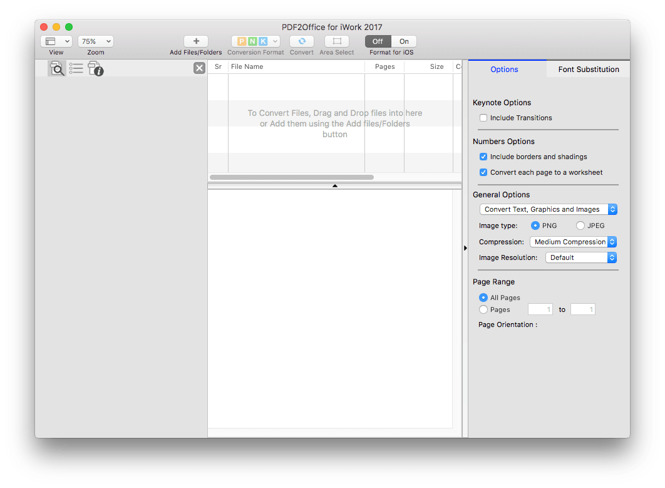This screenshot has height=488, width=665.
Task: Enable Include Transitions for Keynote
Action: click(x=483, y=117)
